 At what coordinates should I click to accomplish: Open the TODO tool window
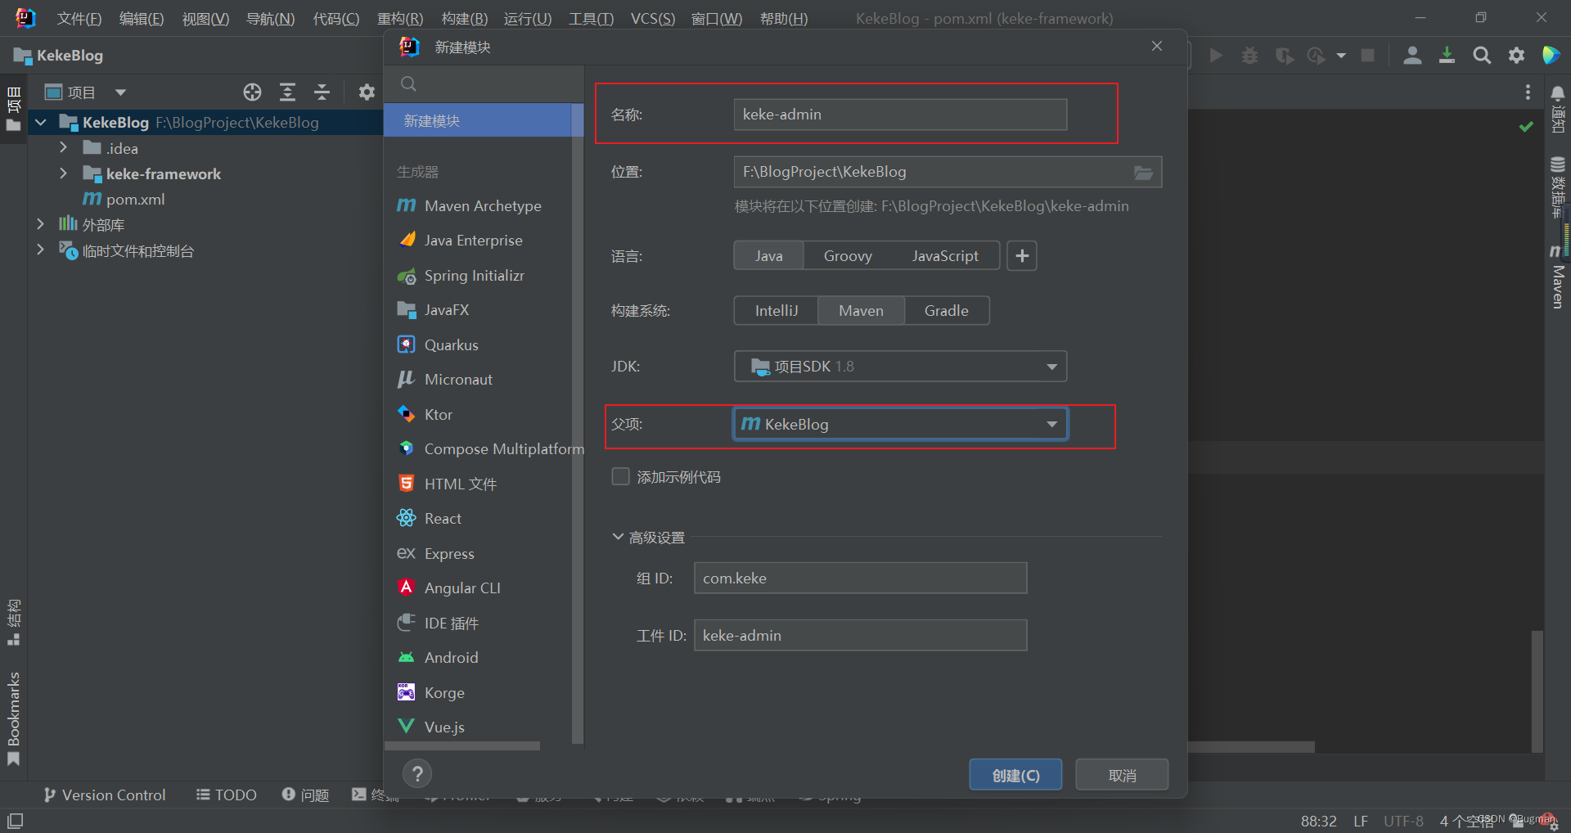(x=227, y=795)
